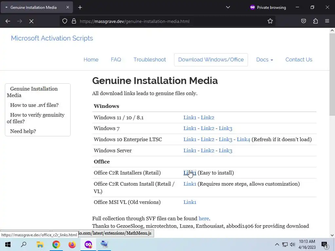Open the volume speaker icon
The height and width of the screenshot is (251, 335).
(x=292, y=244)
